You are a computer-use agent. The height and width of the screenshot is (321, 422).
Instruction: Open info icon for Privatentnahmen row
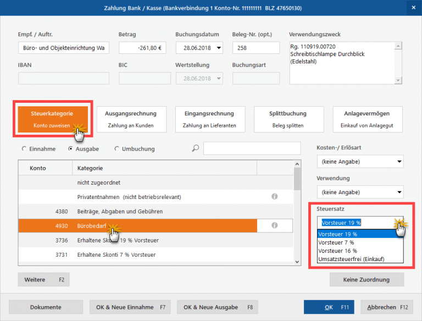274,197
